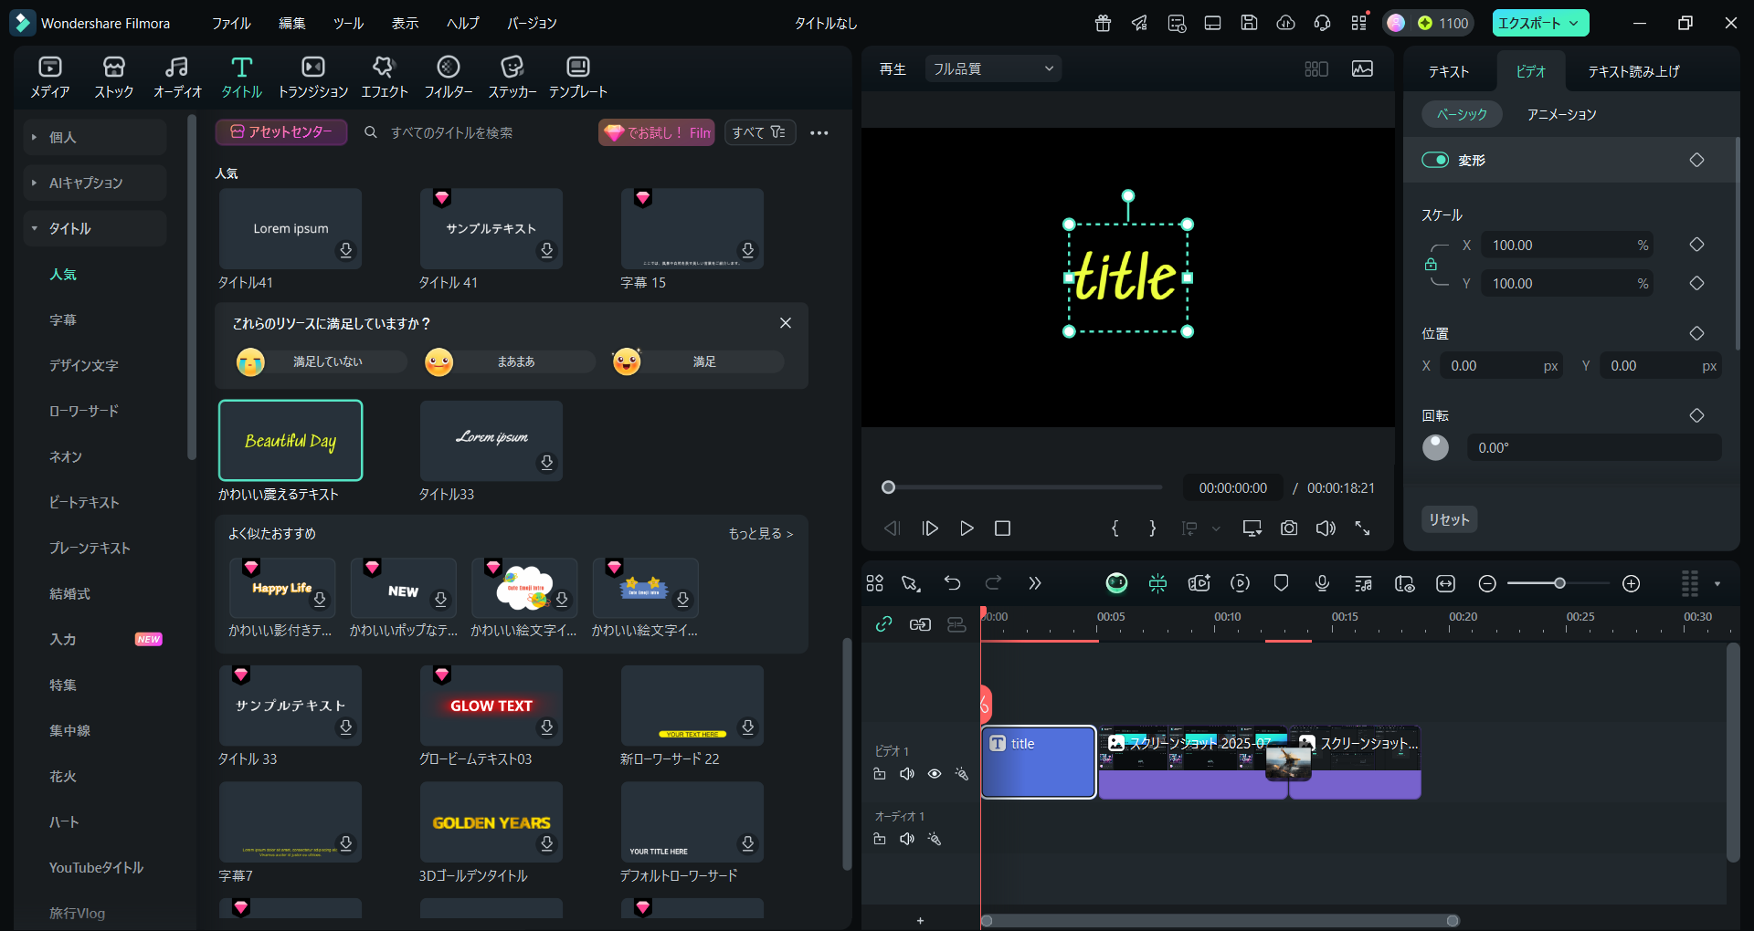Open the Templates (テンプレート) panel

578,78
